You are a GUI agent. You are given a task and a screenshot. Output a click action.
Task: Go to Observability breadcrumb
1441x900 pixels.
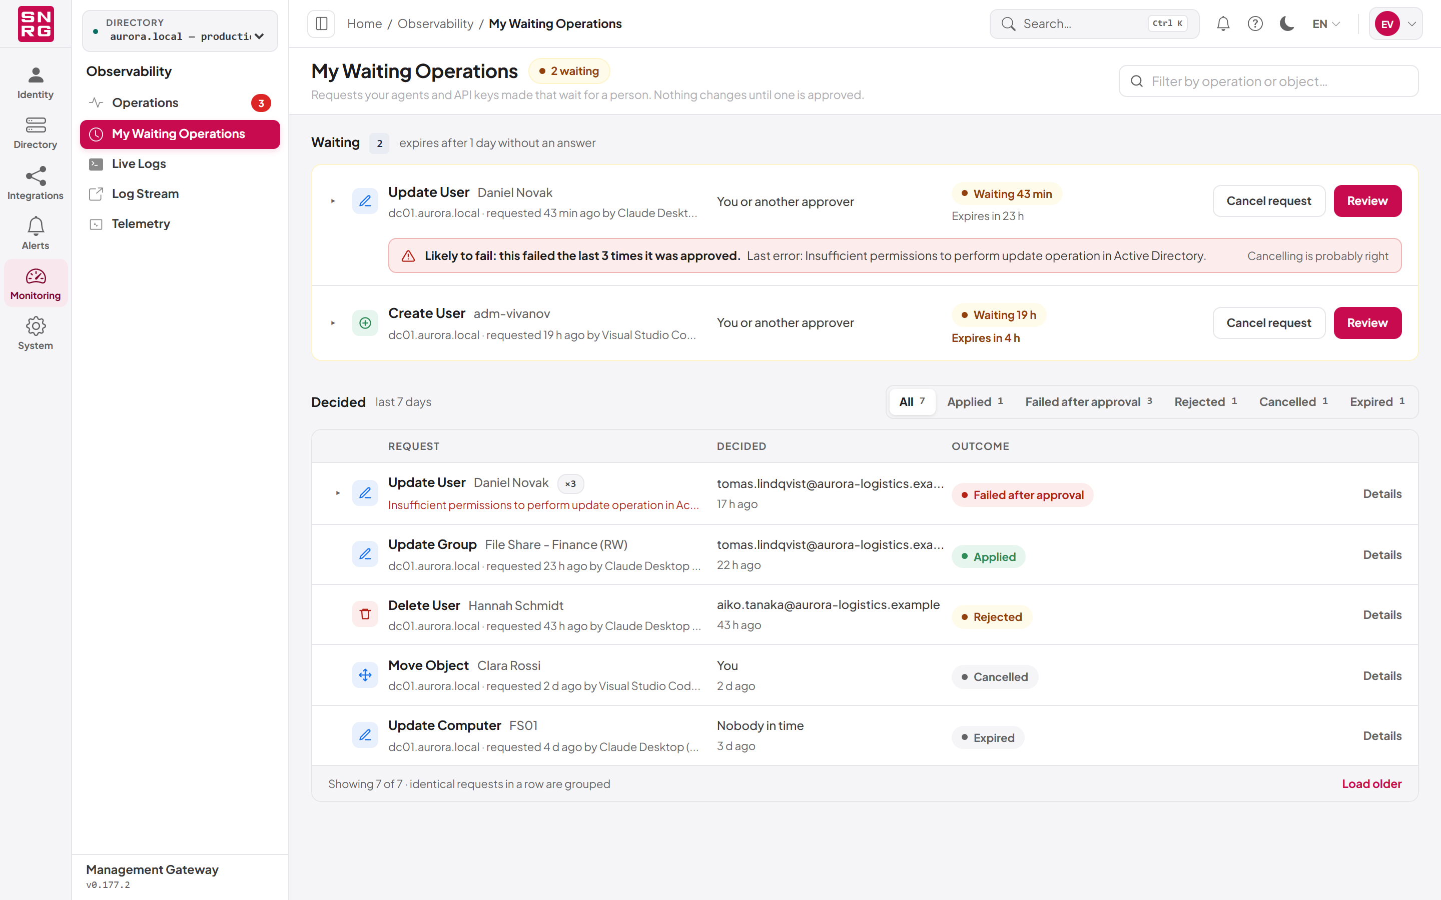click(x=435, y=24)
